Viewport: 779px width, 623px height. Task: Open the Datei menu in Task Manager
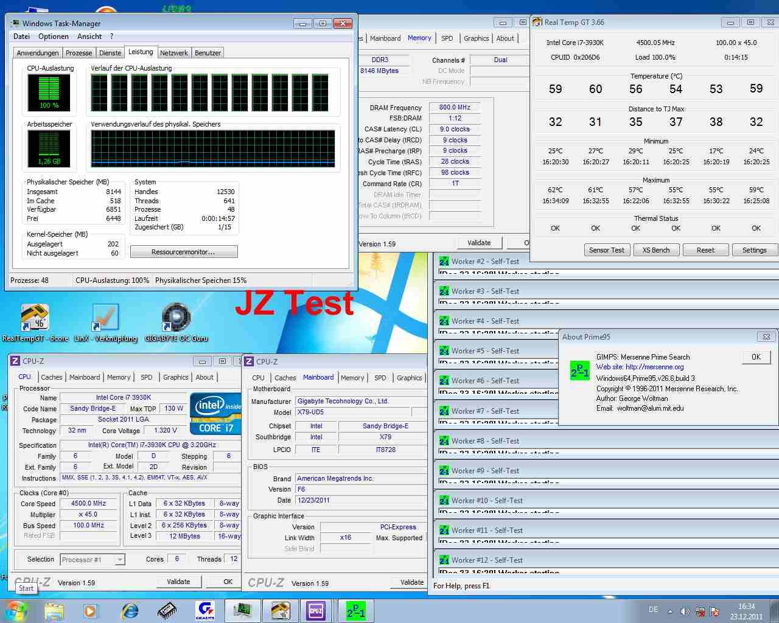[21, 37]
